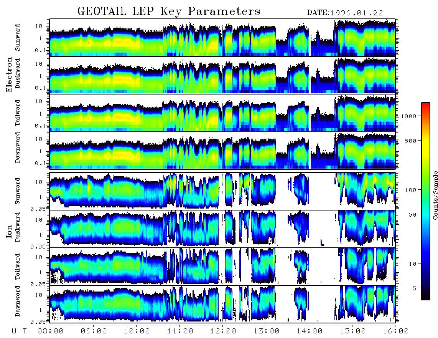
Task: Click the colorbar tick label "1000"
Action: pos(409,116)
